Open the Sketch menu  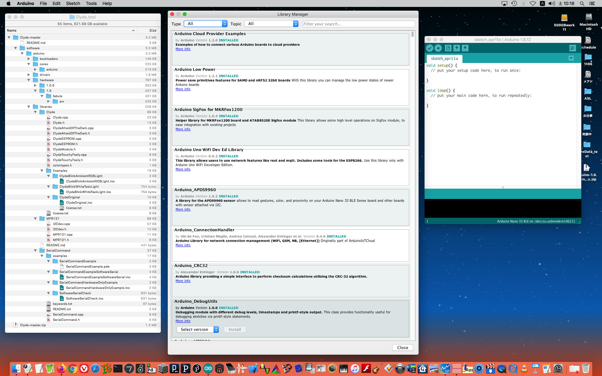[x=73, y=3]
